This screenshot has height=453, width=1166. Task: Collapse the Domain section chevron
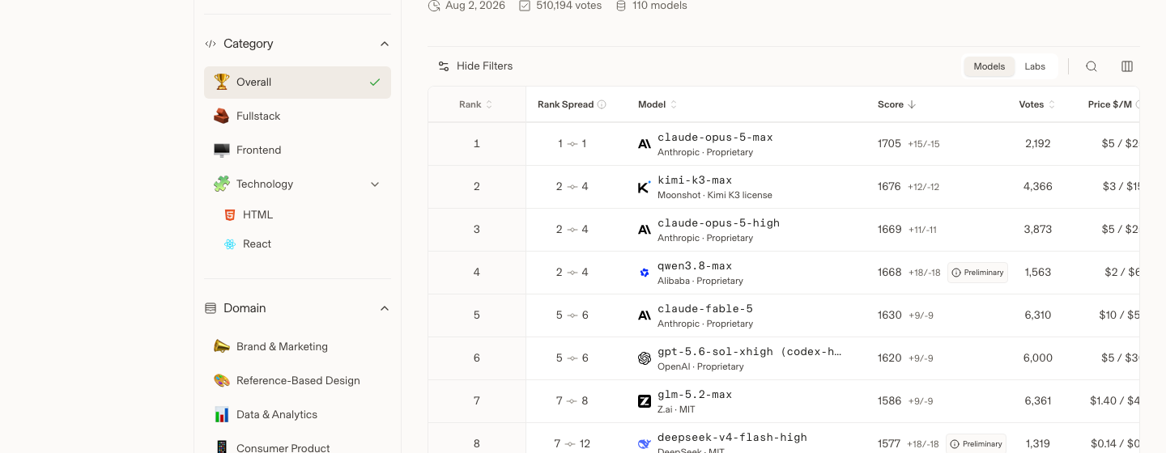pos(385,308)
